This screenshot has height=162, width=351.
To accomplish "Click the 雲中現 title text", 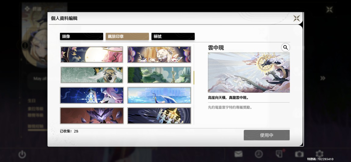I will pos(216,48).
